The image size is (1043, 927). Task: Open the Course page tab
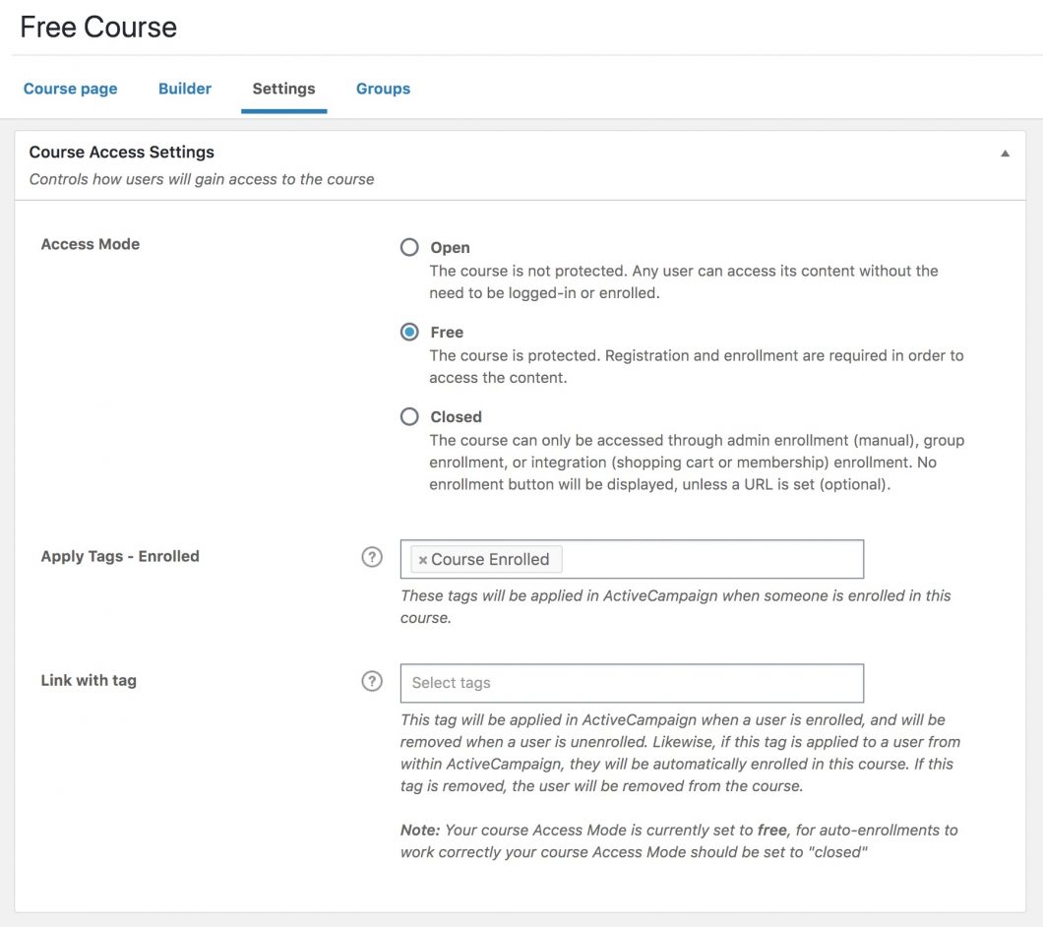click(70, 89)
